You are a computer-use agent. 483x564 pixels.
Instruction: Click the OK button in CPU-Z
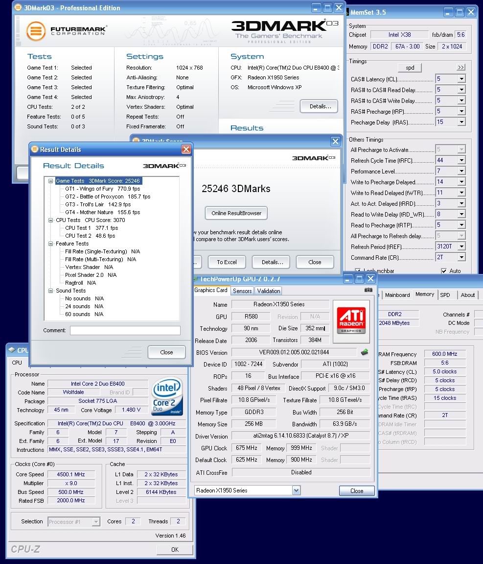(175, 550)
